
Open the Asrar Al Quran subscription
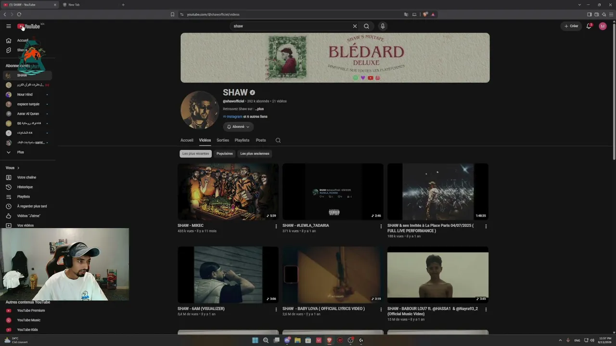pyautogui.click(x=27, y=114)
